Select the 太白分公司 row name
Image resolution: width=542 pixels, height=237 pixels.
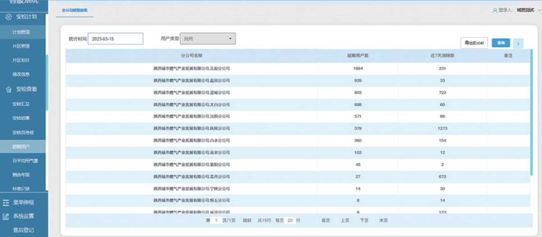click(x=192, y=104)
